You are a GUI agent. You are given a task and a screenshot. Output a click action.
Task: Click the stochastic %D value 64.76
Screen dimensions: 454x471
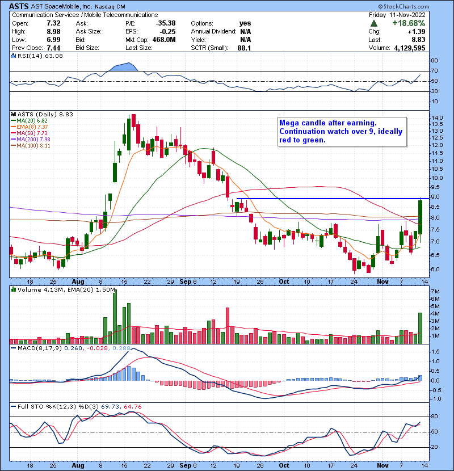pyautogui.click(x=132, y=407)
